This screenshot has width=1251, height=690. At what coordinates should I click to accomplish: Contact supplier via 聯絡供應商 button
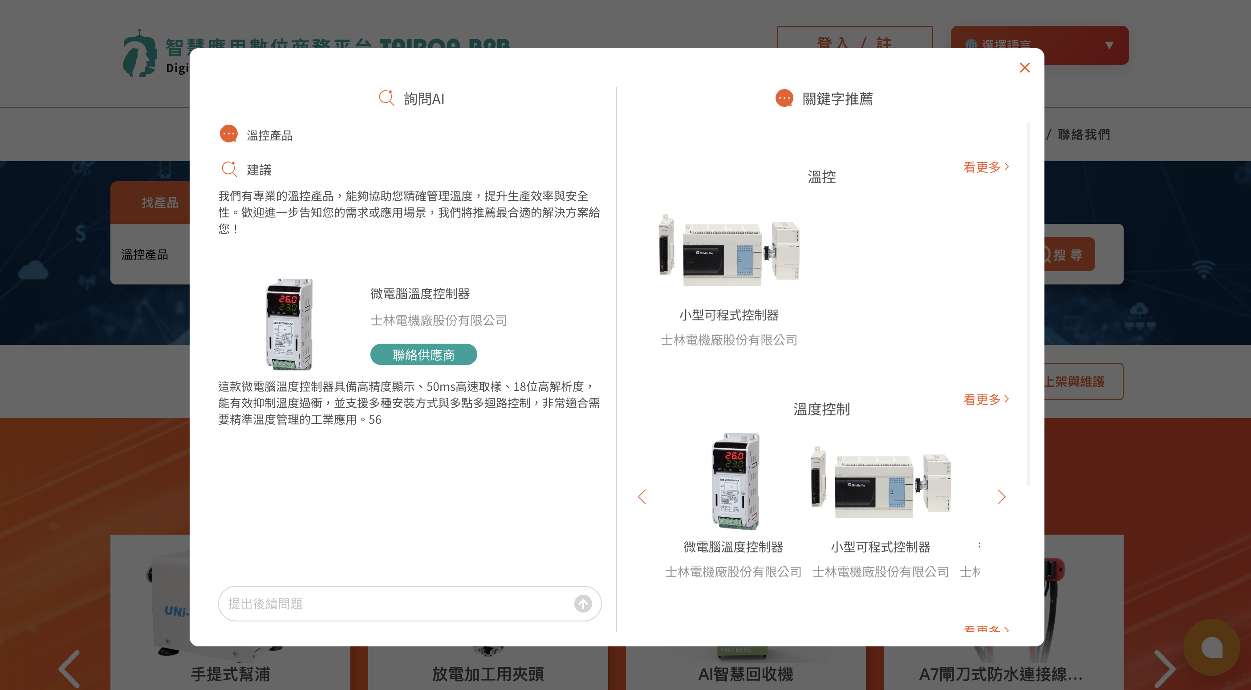423,354
